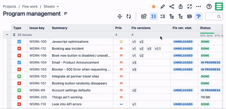Click the hierarchy tree toolbar icon
The height and width of the screenshot is (109, 226).
point(171,16)
